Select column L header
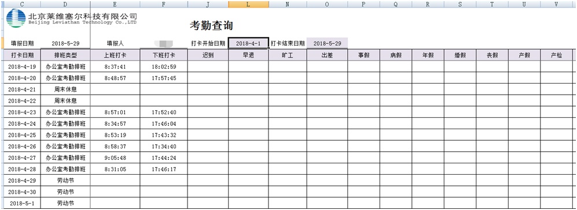 coord(248,4)
